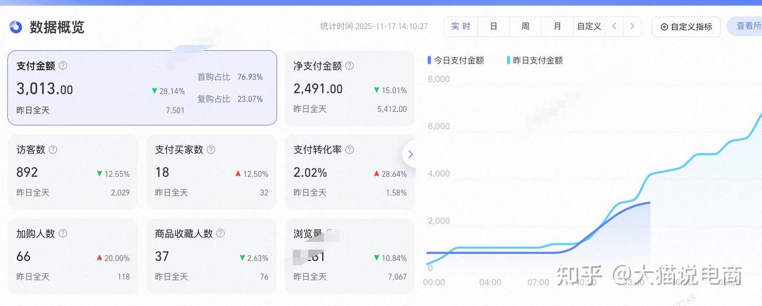Click the 数据概览 page title

[x=57, y=27]
